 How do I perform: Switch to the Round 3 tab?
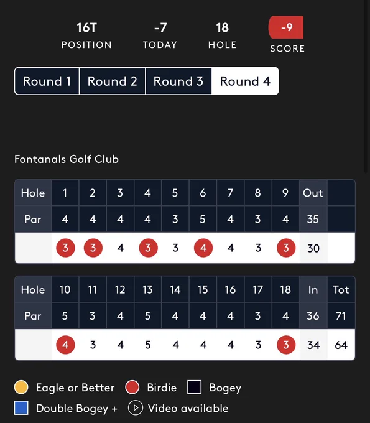click(x=178, y=81)
